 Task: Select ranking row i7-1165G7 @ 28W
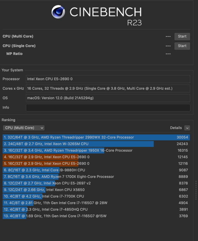[x=96, y=203]
